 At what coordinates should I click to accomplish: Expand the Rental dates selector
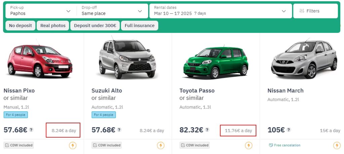click(x=220, y=11)
